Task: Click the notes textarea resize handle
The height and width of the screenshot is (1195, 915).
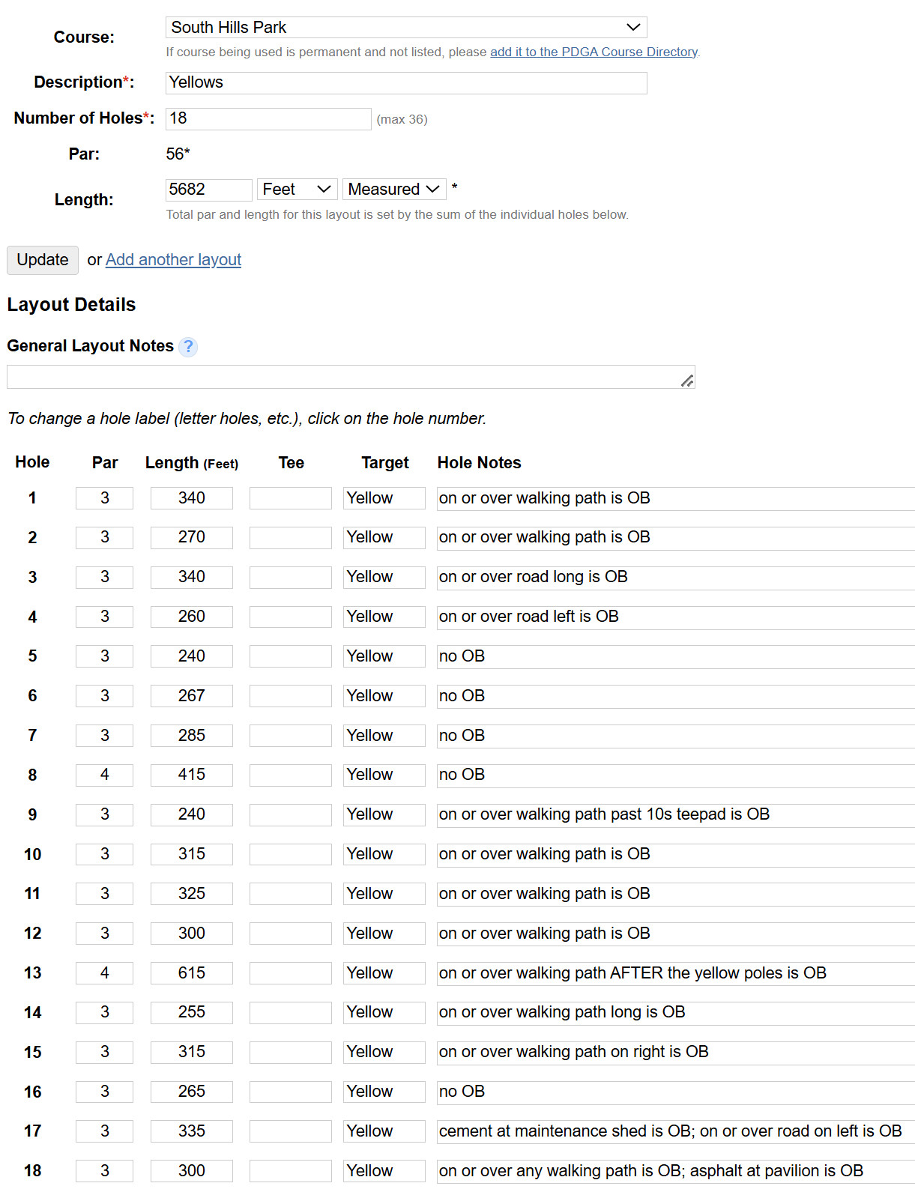Action: click(x=687, y=381)
